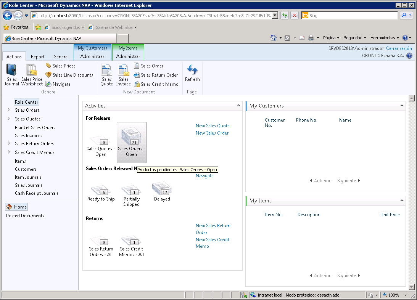This screenshot has height=300, width=417.
Task: Switch to the General ribbon tab
Action: point(61,56)
